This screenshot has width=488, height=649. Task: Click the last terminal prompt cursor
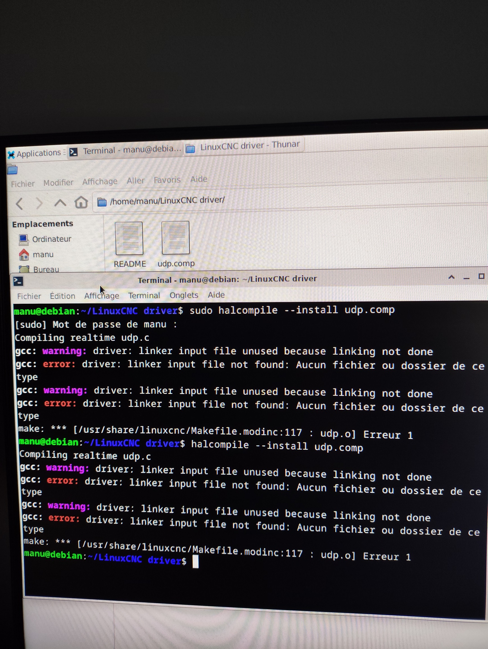(195, 562)
